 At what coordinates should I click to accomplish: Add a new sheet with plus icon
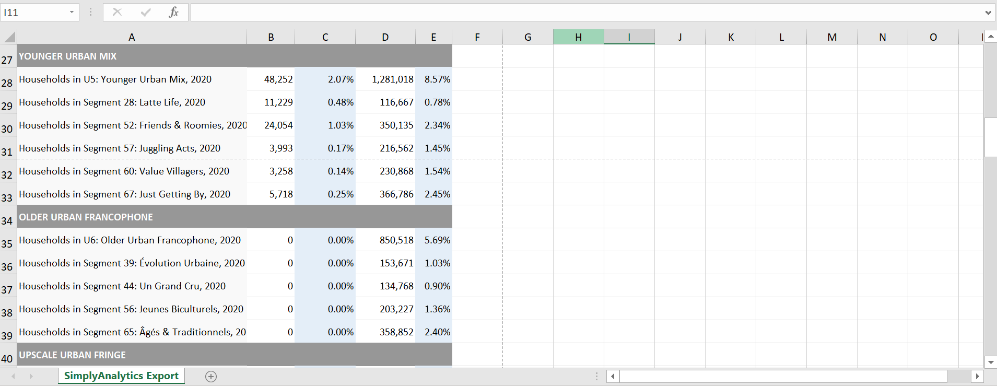(211, 377)
